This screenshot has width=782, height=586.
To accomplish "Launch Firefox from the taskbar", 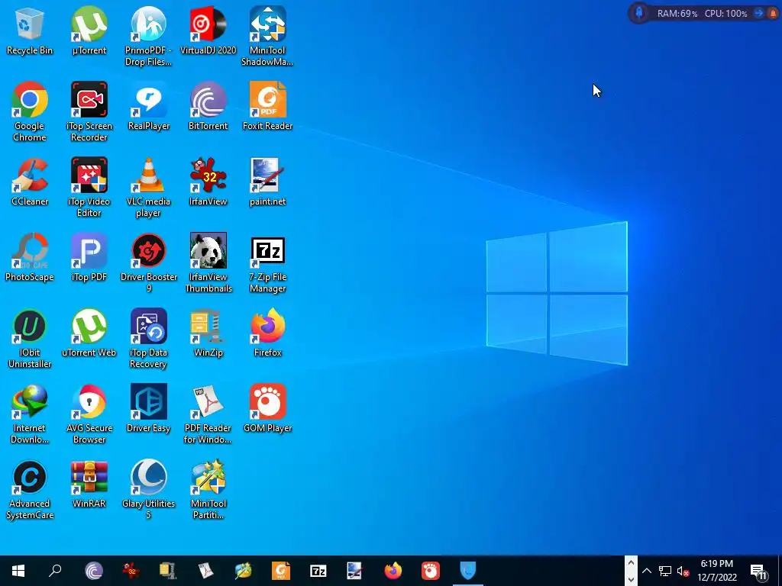I will [393, 571].
